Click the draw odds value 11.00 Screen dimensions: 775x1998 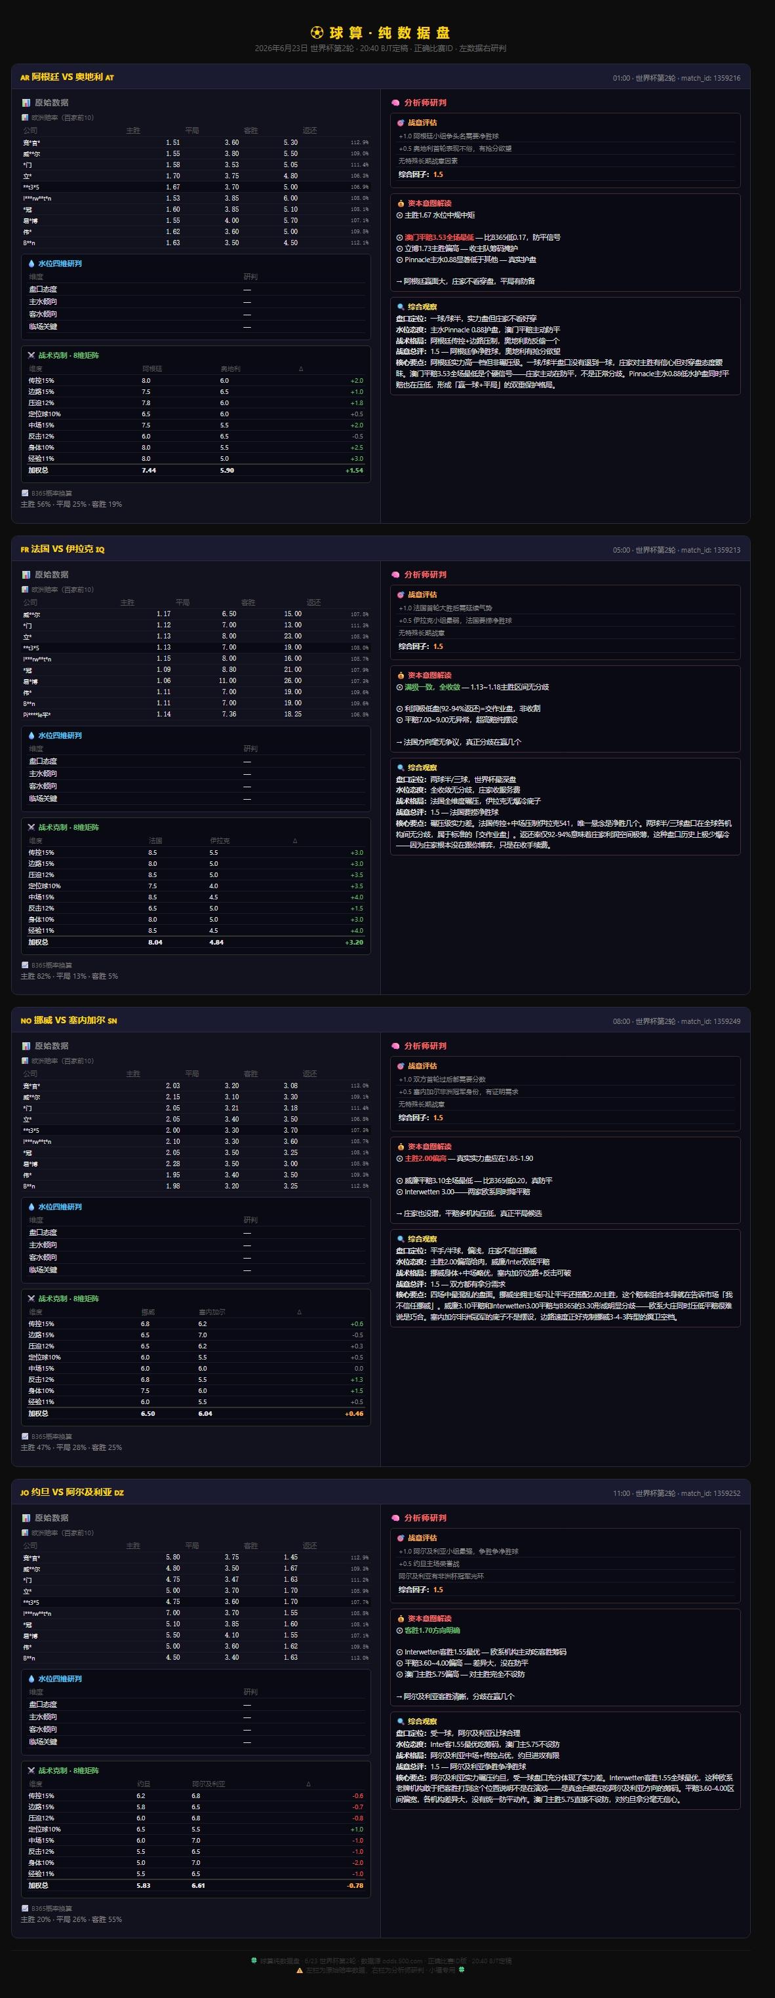228,681
